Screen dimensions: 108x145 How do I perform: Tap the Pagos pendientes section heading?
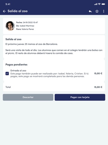[x=16, y=65]
